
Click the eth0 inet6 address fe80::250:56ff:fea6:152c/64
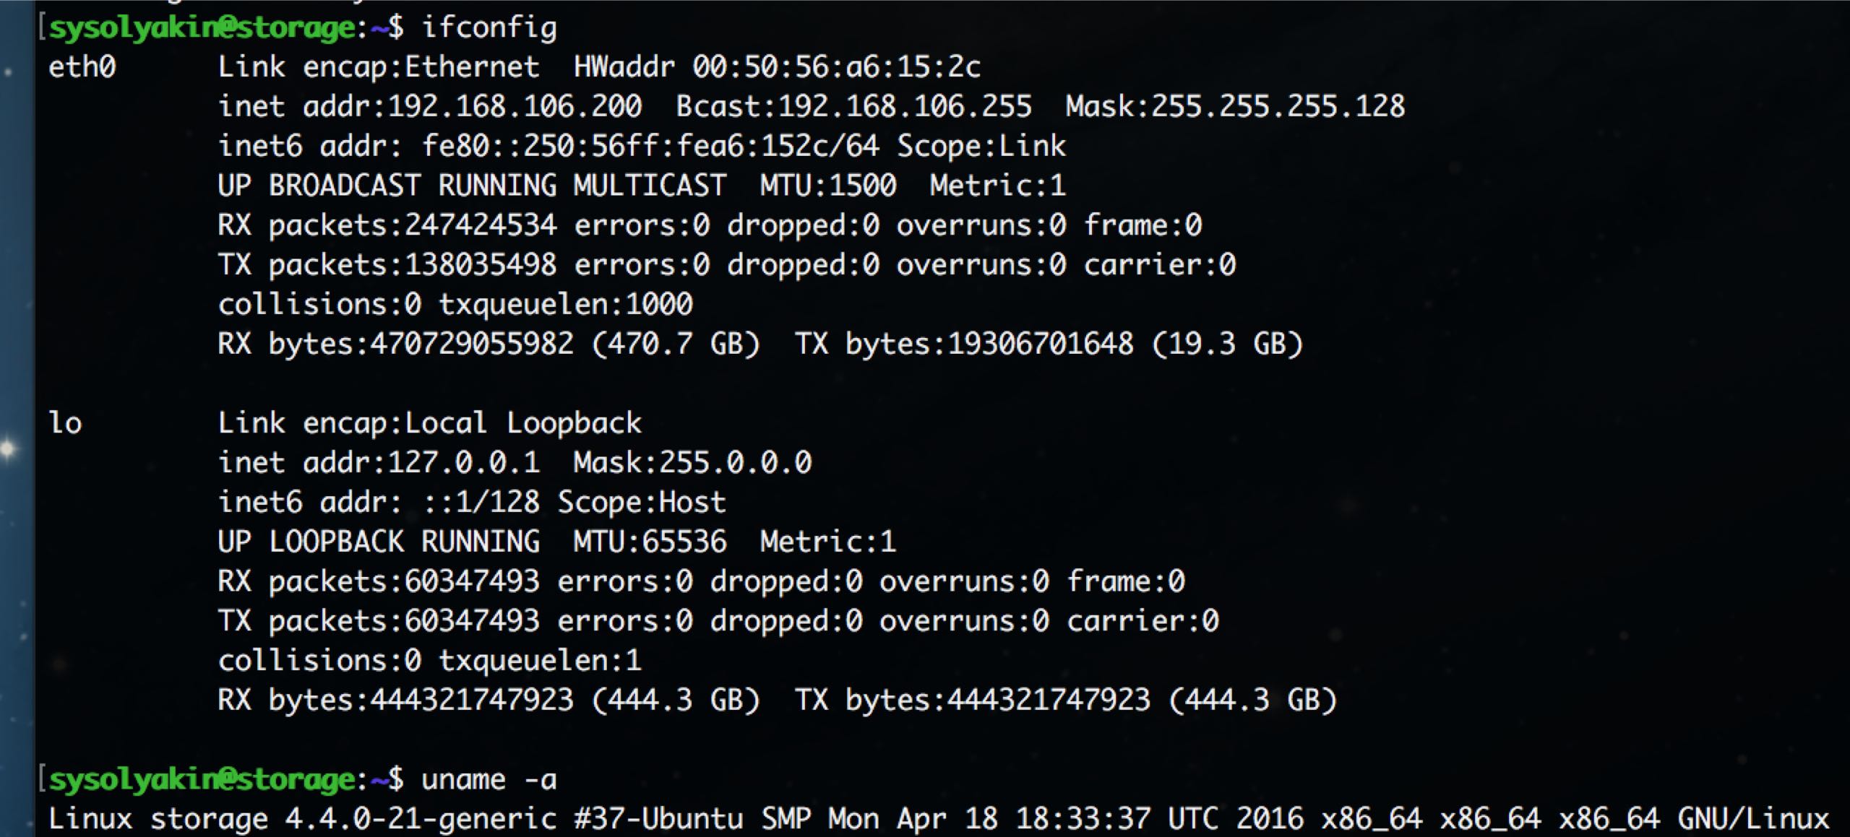tap(650, 147)
